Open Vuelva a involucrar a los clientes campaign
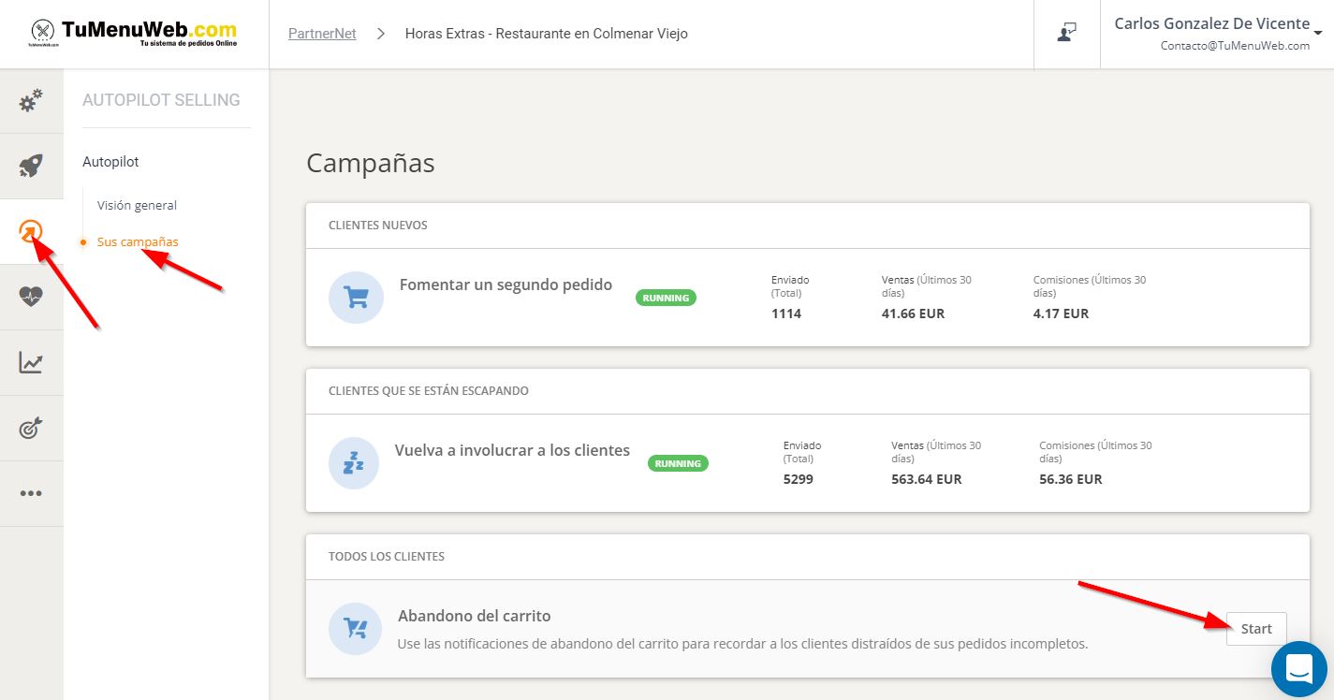The image size is (1334, 700). (512, 450)
